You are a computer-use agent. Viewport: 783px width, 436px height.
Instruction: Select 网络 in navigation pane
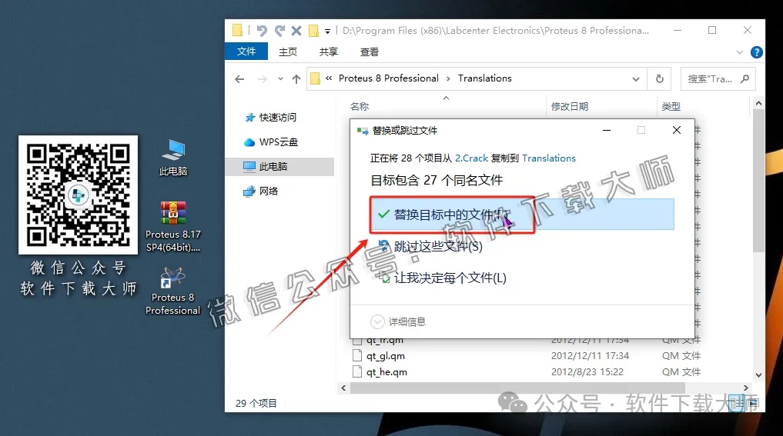coord(269,191)
